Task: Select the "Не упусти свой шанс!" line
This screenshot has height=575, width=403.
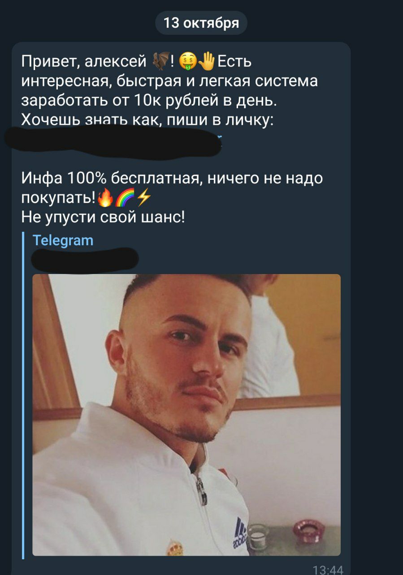Action: pos(103,217)
